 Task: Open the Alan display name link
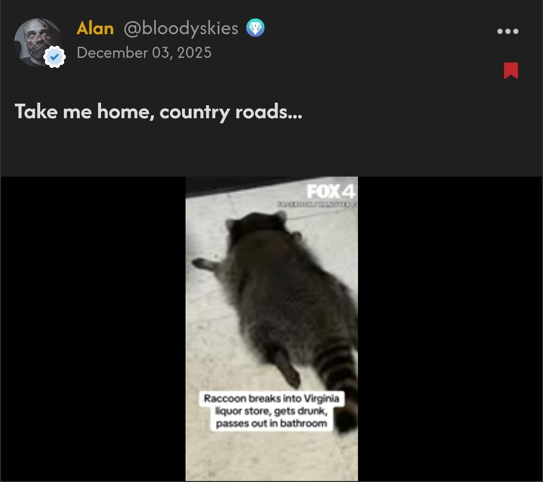click(95, 28)
